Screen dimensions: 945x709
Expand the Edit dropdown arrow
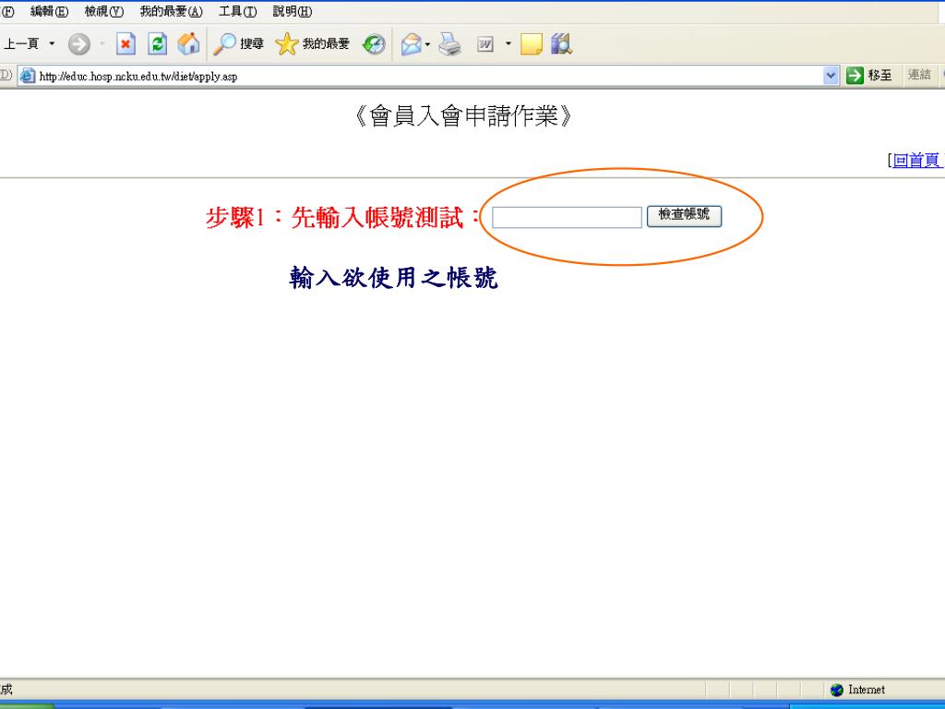click(508, 43)
